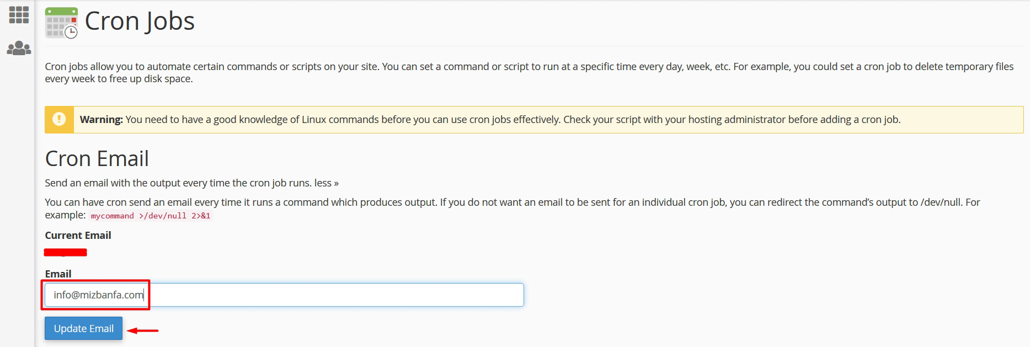Collapse description with the 'less »' link
1030x347 pixels.
click(327, 183)
